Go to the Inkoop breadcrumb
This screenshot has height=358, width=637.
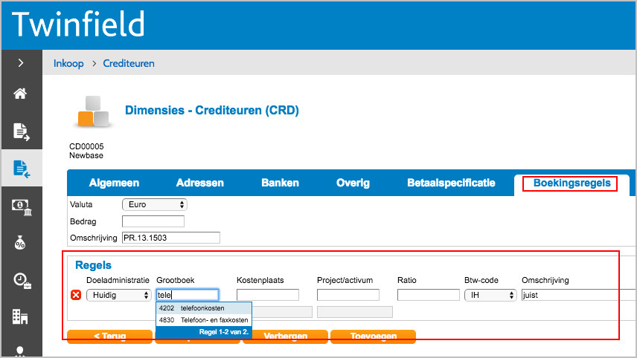click(x=68, y=63)
